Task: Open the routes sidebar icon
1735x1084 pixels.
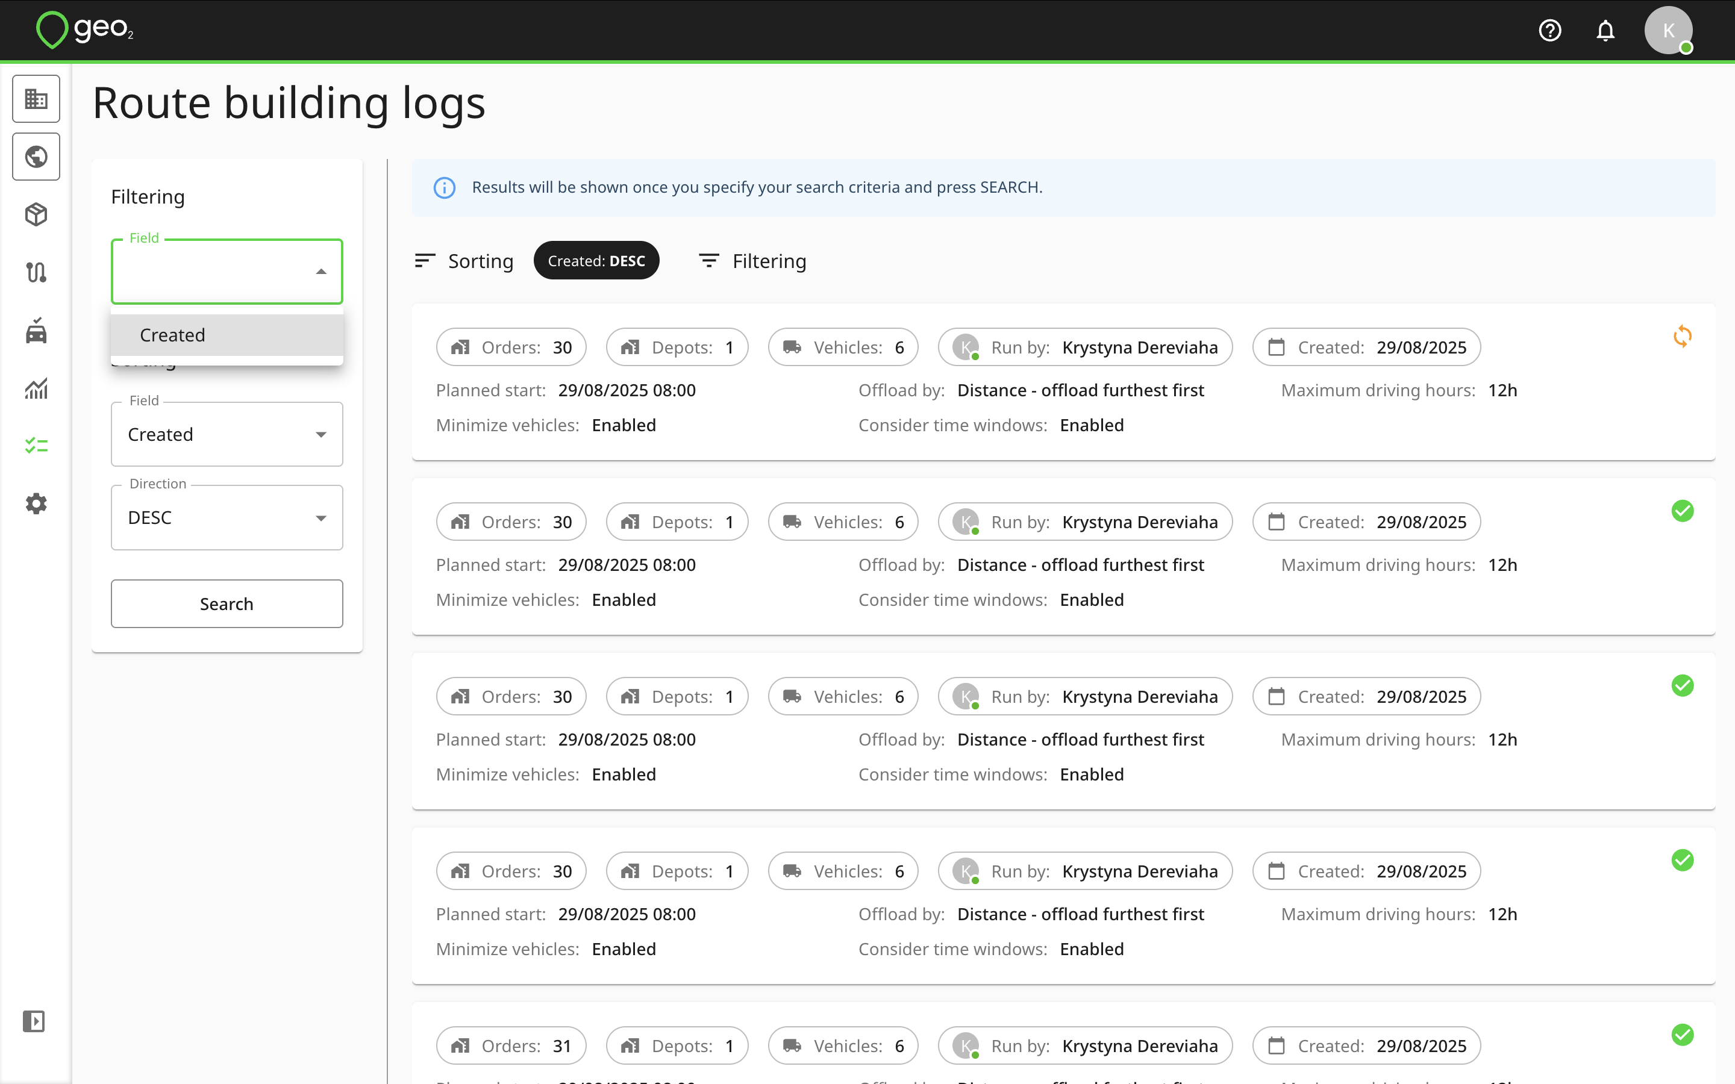Action: click(36, 272)
